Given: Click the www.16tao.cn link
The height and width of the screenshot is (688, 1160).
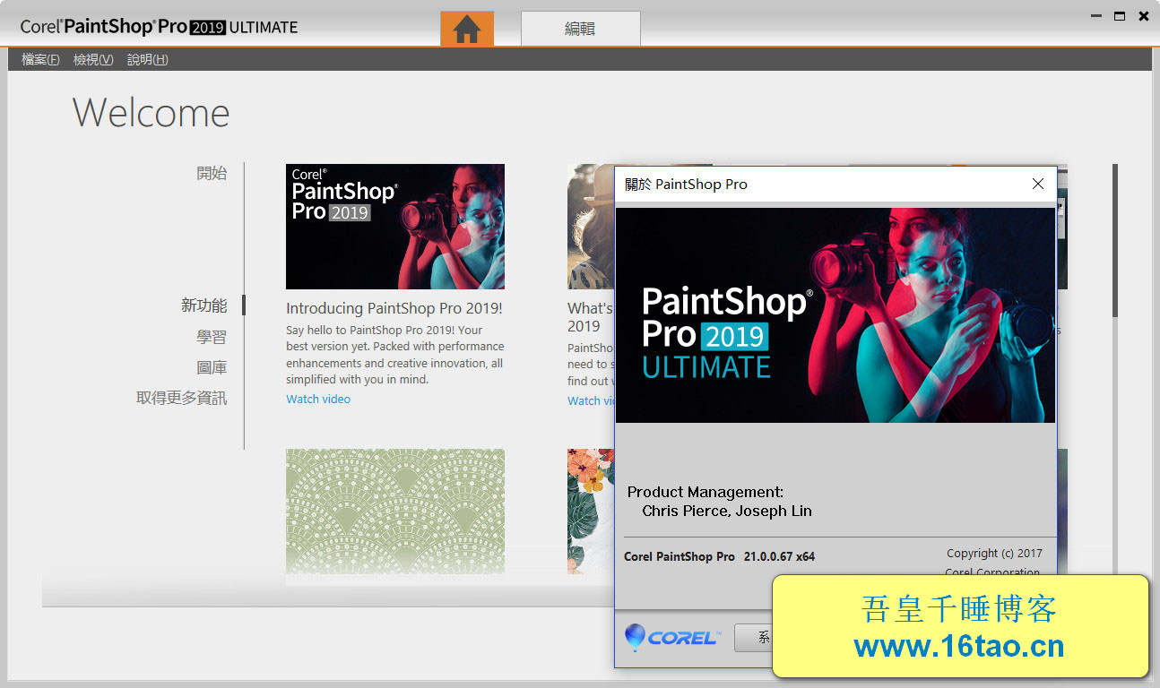Looking at the screenshot, I should 958,647.
